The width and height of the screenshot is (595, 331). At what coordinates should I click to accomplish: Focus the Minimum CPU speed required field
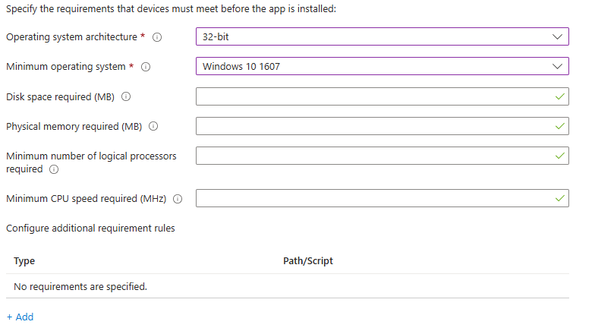pos(382,198)
